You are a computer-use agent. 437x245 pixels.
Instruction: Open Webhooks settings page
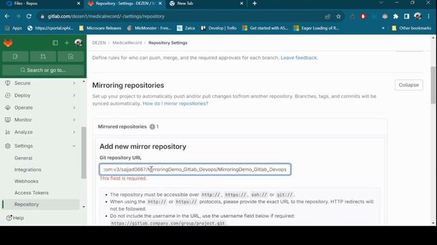(27, 181)
